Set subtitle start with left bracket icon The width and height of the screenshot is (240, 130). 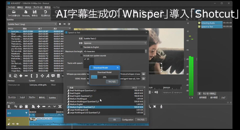point(31,76)
